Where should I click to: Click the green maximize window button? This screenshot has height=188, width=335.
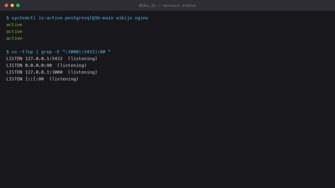point(18,5)
